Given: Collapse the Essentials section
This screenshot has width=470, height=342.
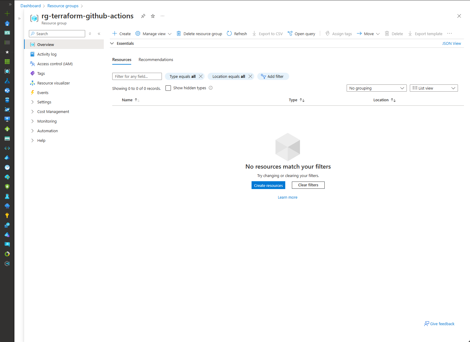Looking at the screenshot, I should point(112,44).
